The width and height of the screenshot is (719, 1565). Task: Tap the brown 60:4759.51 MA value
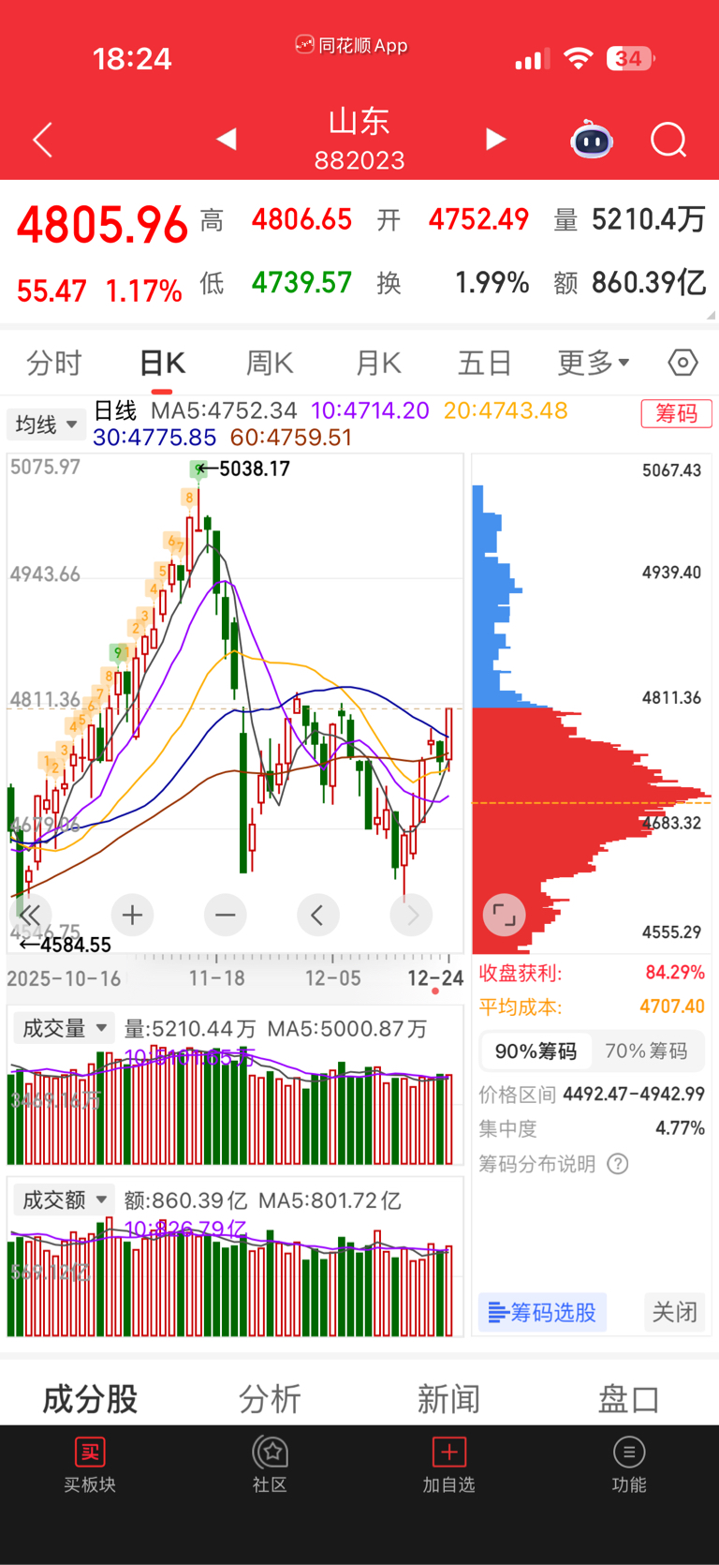(291, 438)
